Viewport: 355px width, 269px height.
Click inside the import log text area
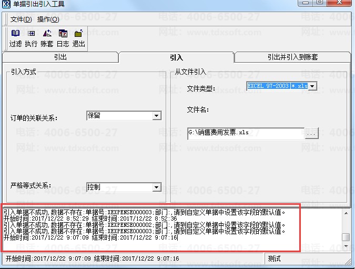pyautogui.click(x=172, y=228)
